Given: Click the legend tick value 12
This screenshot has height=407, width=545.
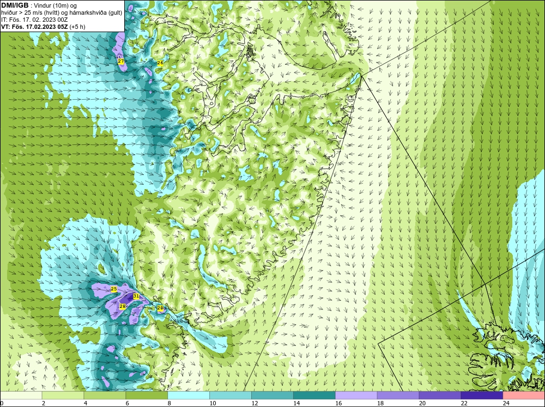Looking at the screenshot, I should pos(255,403).
